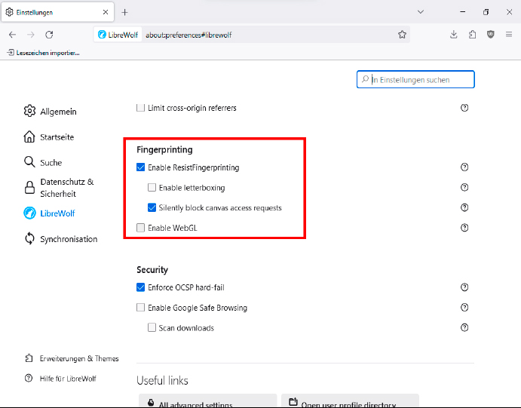Check Scan downloads

[152, 327]
